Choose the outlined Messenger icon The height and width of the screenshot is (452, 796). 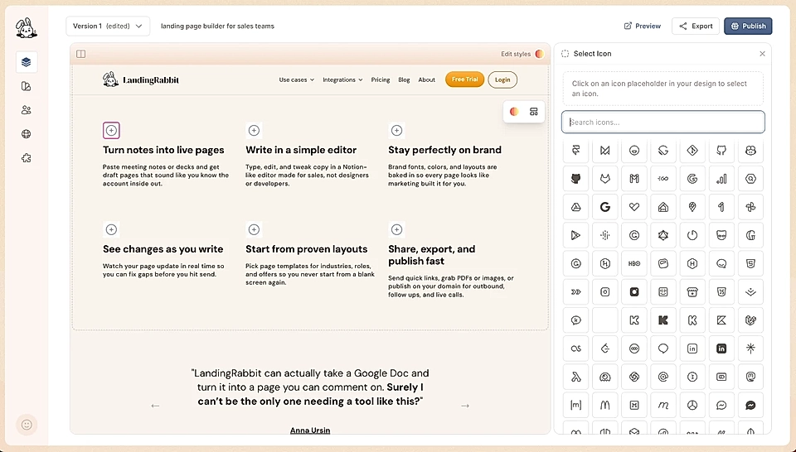pyautogui.click(x=721, y=406)
